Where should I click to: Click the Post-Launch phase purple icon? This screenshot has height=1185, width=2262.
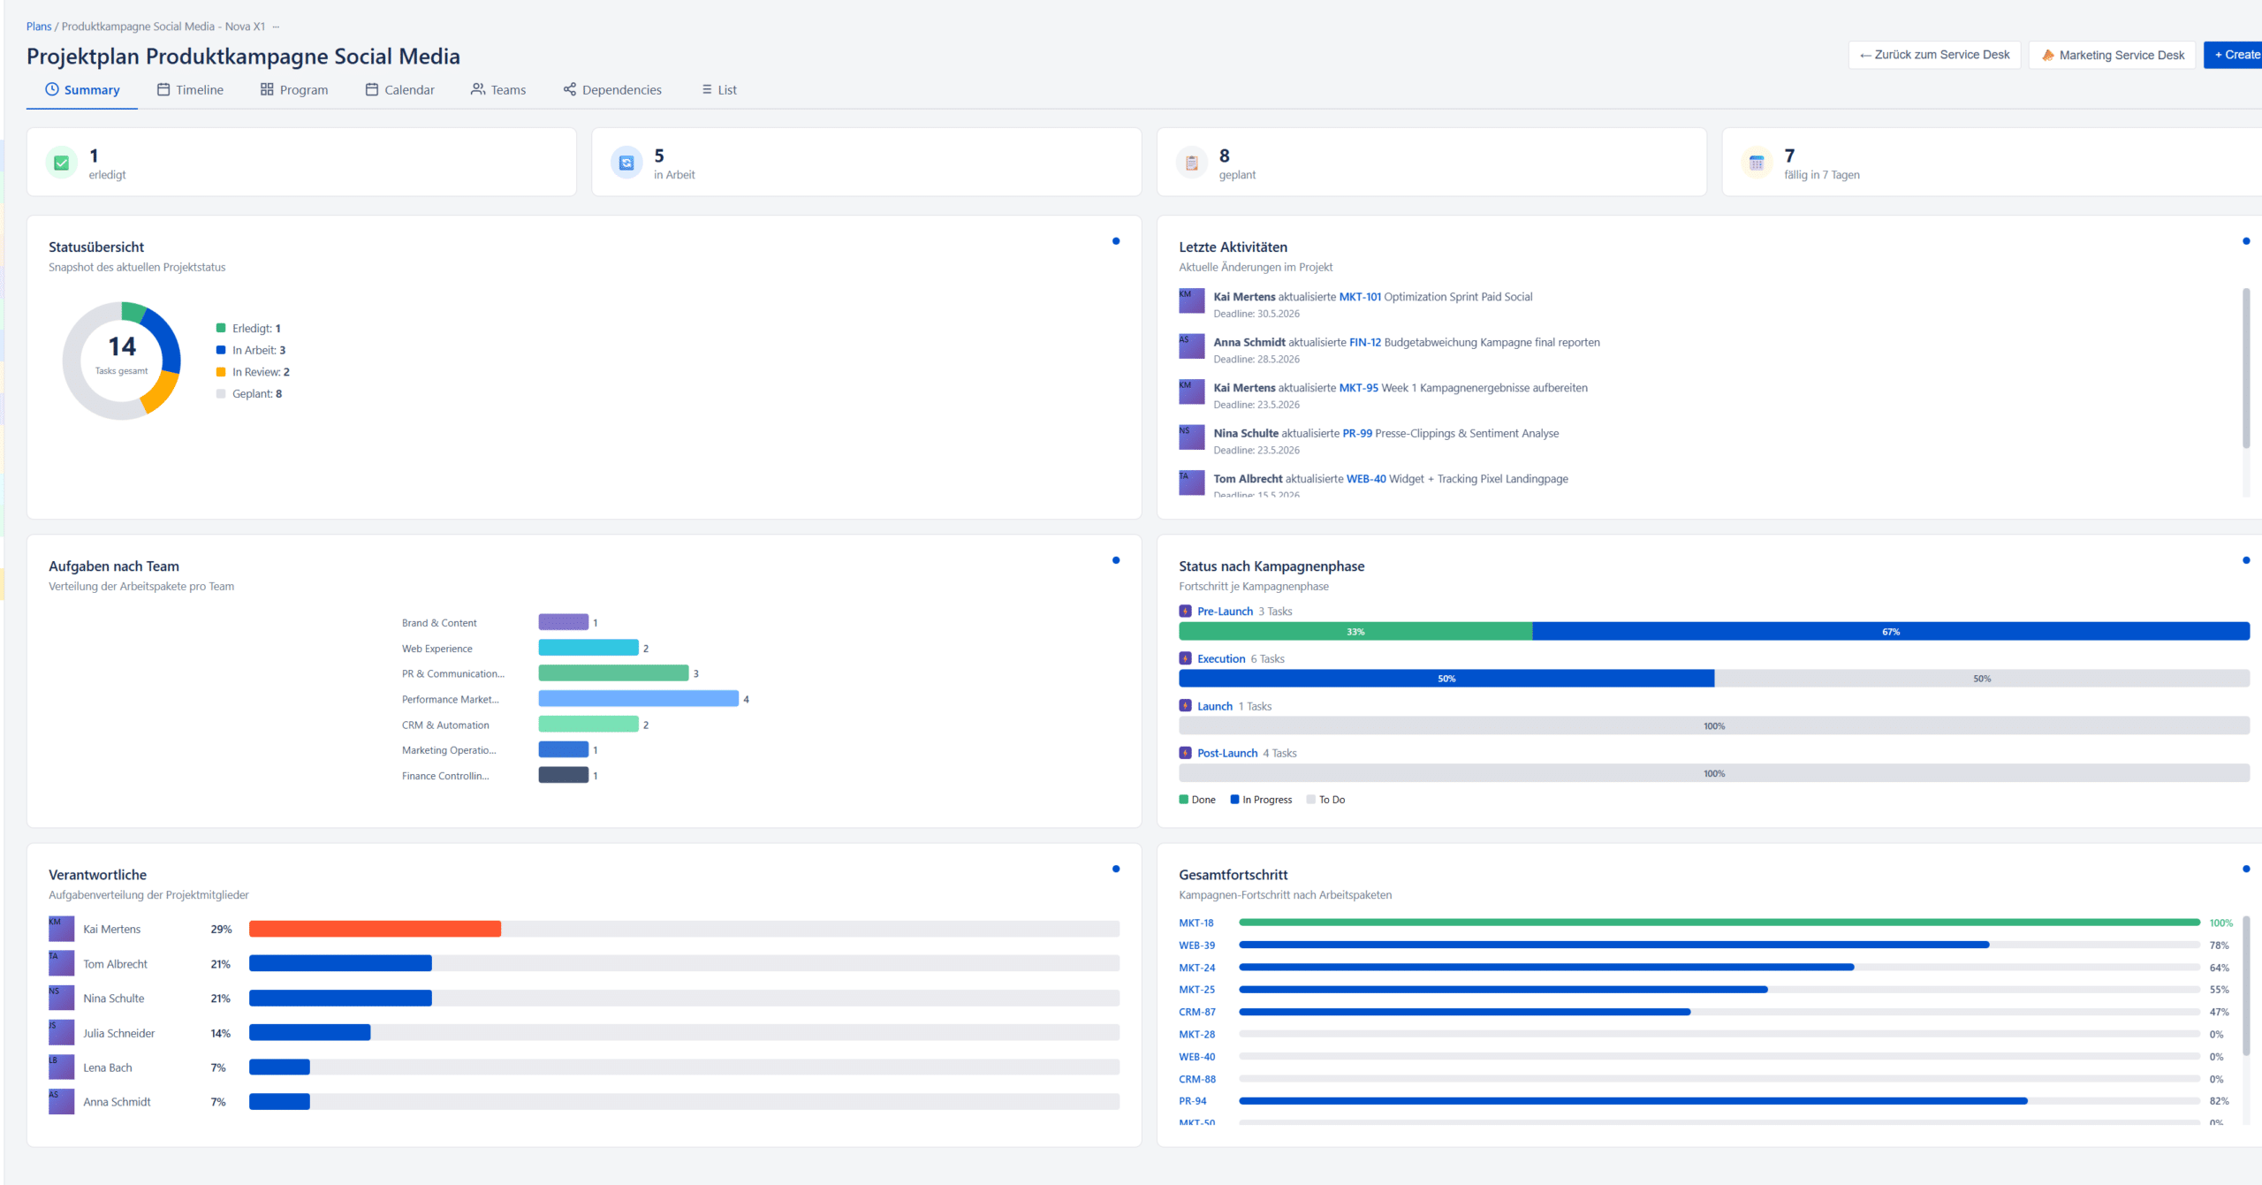(x=1185, y=753)
